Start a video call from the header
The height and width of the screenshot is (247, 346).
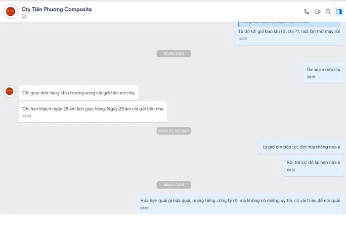[x=317, y=12]
